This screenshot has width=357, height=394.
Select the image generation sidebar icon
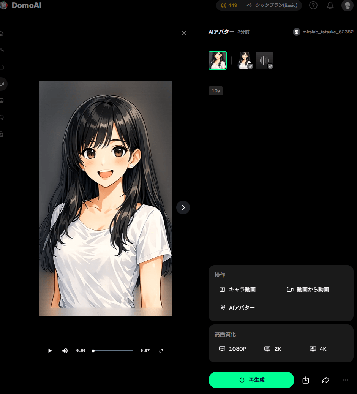(x=2, y=100)
